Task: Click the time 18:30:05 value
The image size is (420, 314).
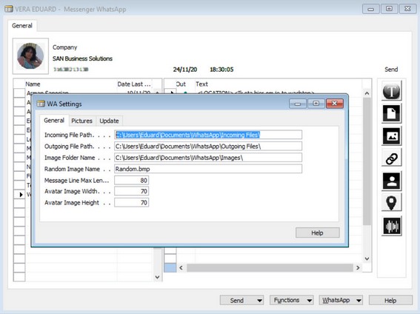Action: [x=221, y=70]
